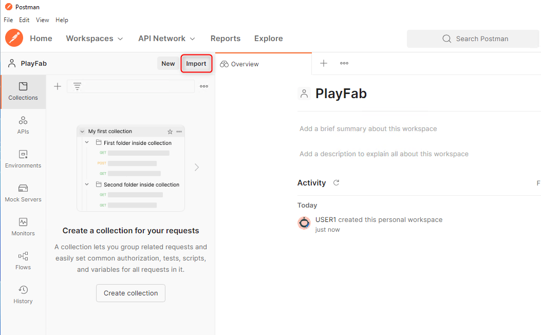Collapse Second folder inside collection

(x=87, y=184)
